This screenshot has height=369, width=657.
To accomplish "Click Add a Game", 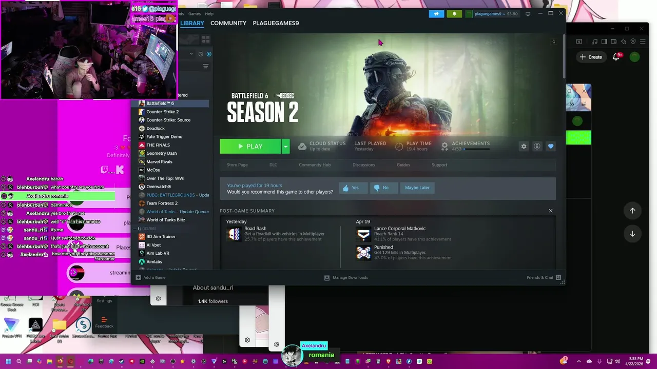I will tap(150, 278).
